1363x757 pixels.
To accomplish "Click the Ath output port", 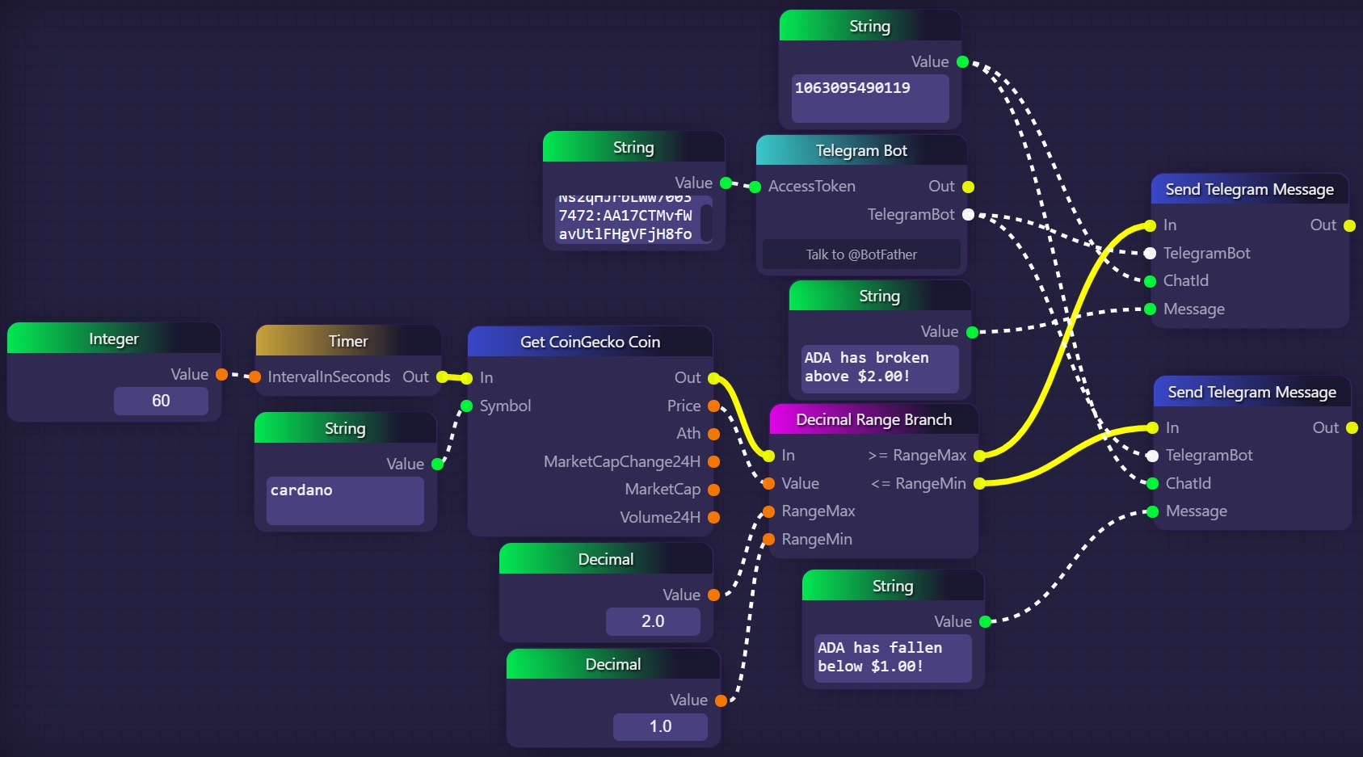I will pos(713,434).
